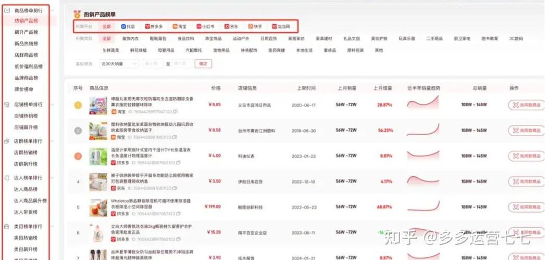Image resolution: width=545 pixels, height=260 pixels.
Task: Click the 确定 button in advanced filter
Action: tap(203, 64)
